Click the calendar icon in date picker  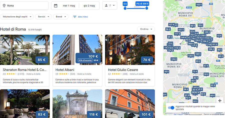click(56, 6)
